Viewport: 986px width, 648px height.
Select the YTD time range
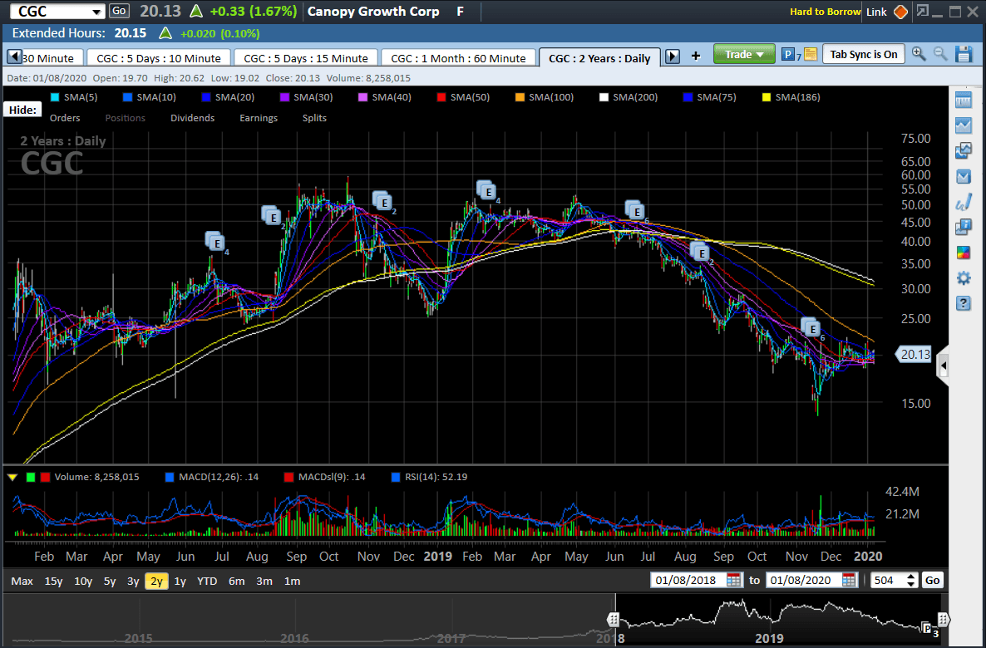(207, 582)
